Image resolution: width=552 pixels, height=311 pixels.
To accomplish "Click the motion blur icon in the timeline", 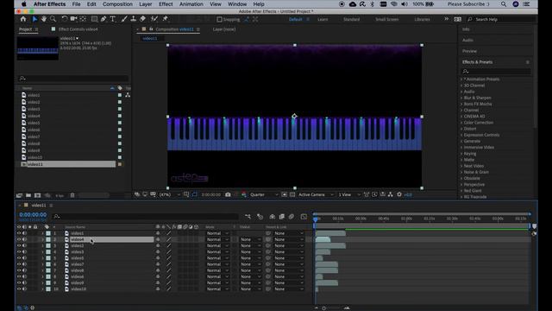I will pyautogui.click(x=292, y=217).
